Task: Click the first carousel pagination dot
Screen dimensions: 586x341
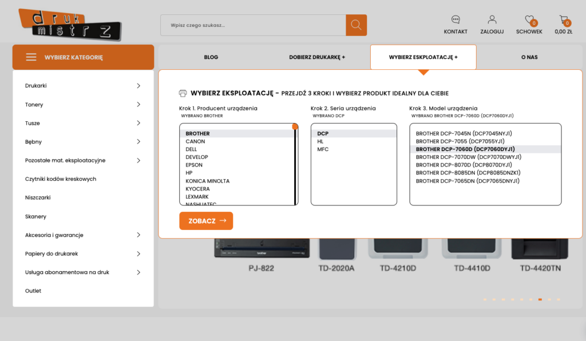Action: click(485, 300)
